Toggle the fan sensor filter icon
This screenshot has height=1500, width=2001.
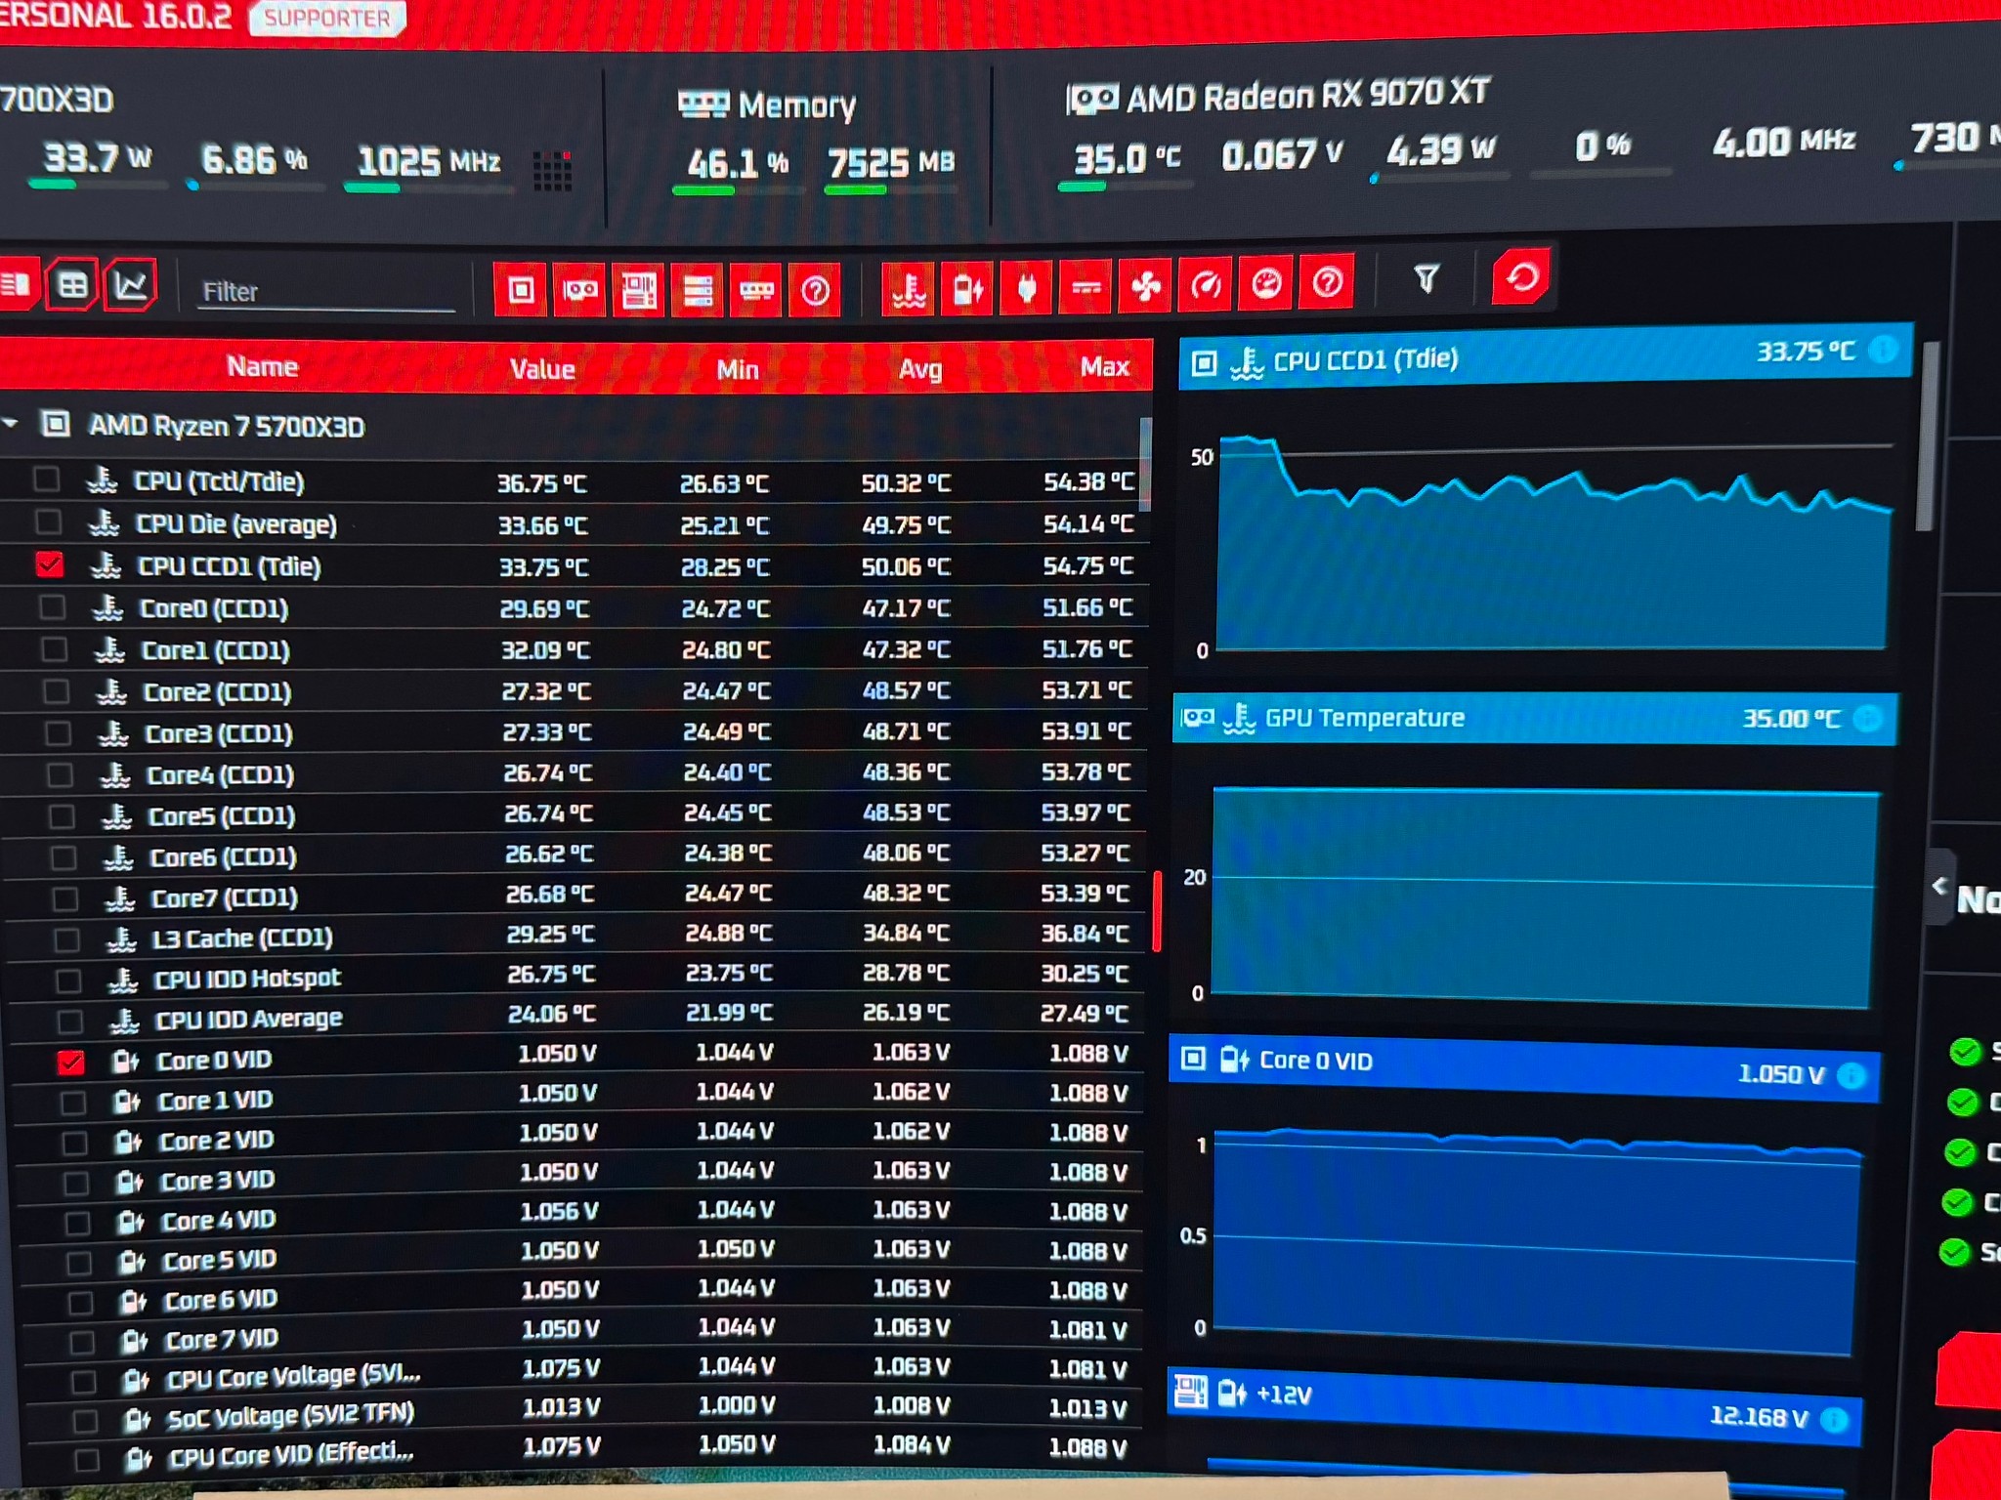1145,285
